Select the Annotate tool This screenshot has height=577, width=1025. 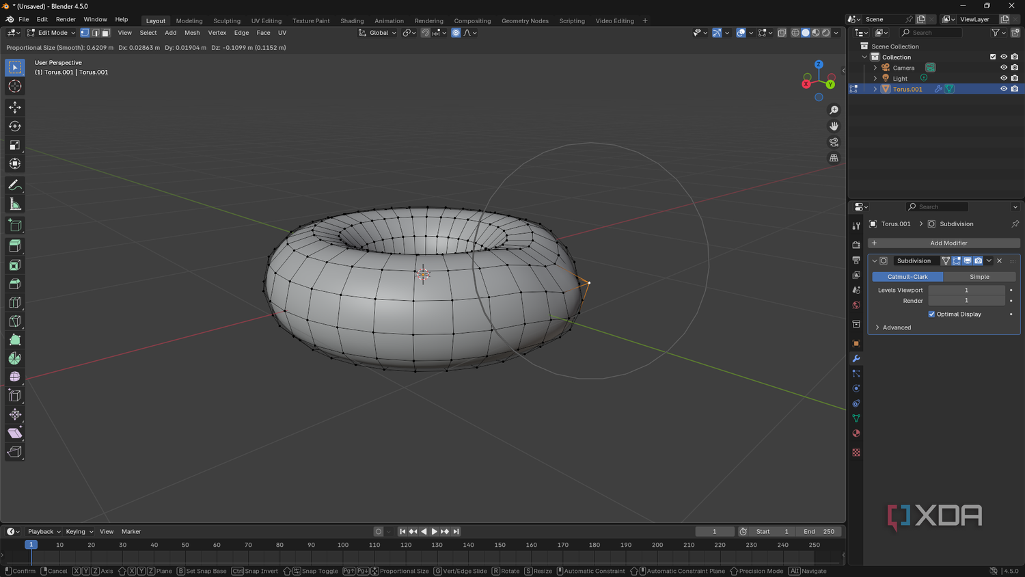pos(15,185)
